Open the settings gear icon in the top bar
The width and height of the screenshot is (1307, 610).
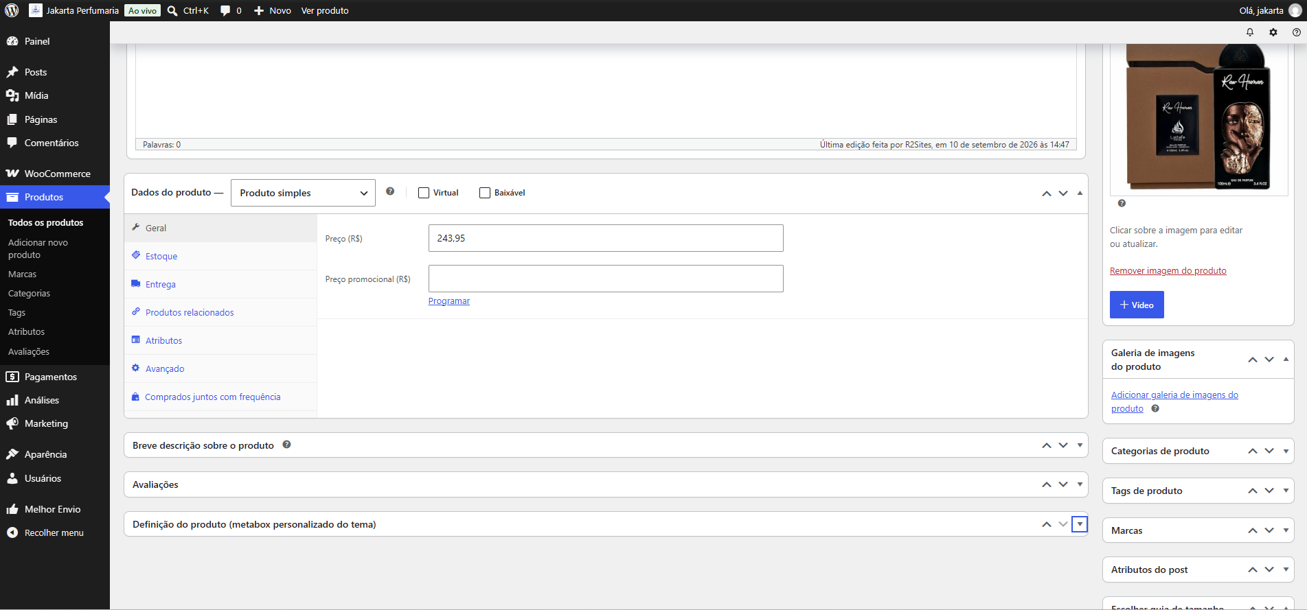(1273, 32)
